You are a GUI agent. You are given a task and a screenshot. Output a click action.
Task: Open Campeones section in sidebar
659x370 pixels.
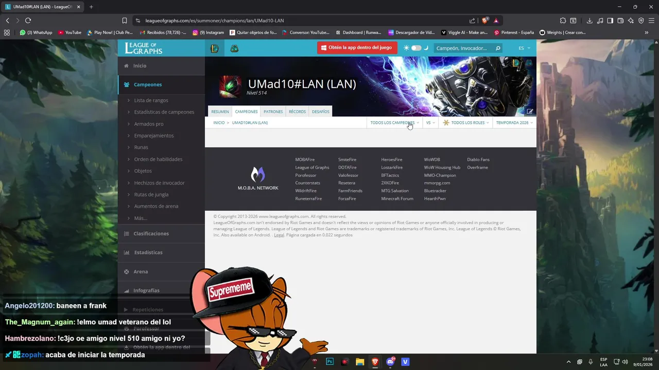pos(161,84)
